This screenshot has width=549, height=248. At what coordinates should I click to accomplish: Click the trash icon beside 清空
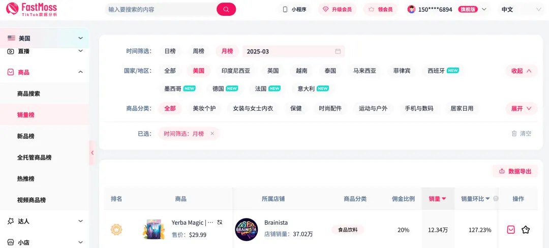tap(514, 133)
